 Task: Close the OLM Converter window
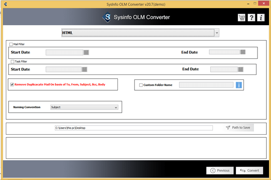coord(264,3)
